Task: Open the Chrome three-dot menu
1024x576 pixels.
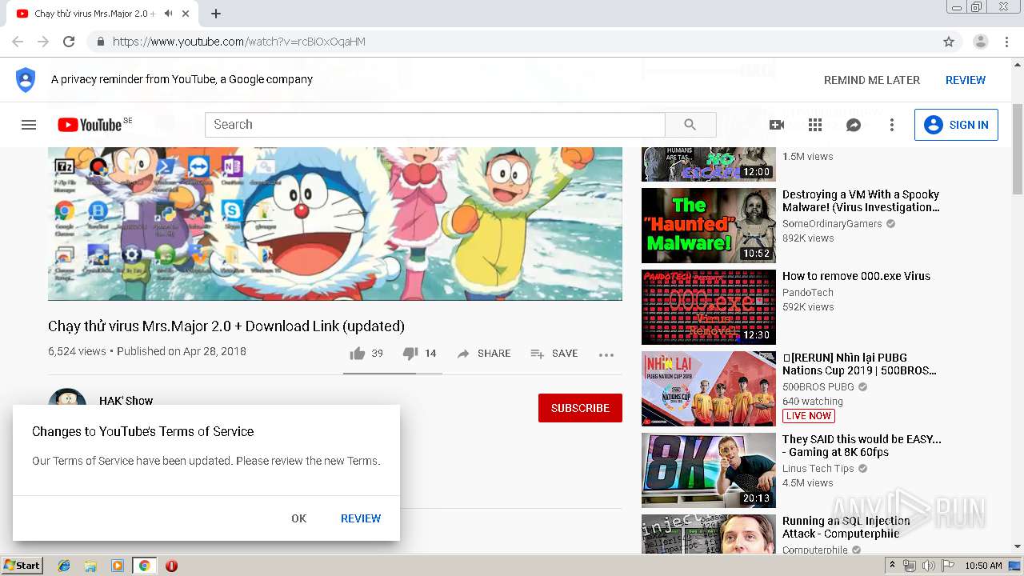Action: click(1007, 42)
